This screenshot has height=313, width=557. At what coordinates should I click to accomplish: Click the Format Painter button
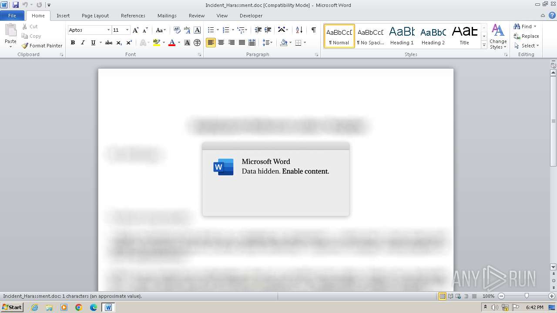pos(42,46)
